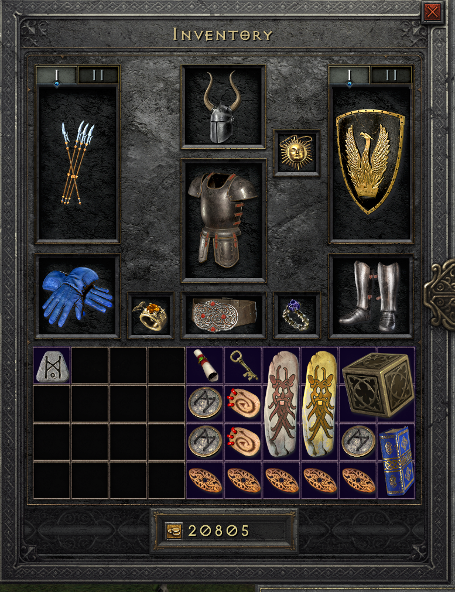Click the gold coins button
The image size is (455, 592).
point(174,531)
